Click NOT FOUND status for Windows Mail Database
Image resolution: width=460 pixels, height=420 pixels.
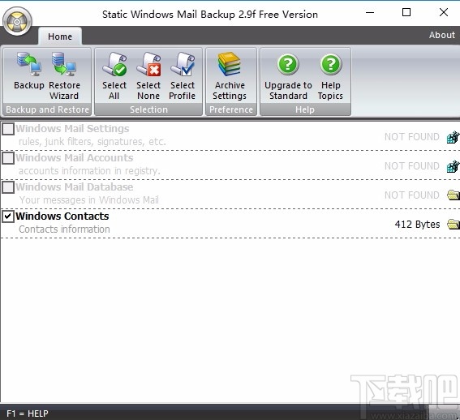click(x=412, y=195)
